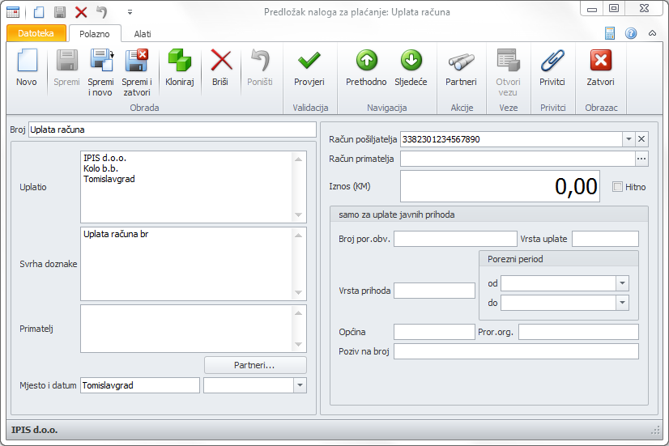The image size is (669, 446).
Task: Browse Račun primatelja with ellipsis button
Action: [x=641, y=159]
